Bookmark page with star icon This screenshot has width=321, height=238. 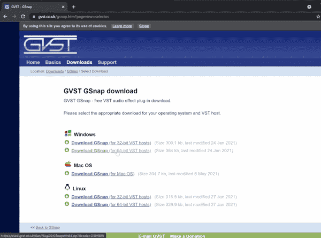tap(318, 17)
